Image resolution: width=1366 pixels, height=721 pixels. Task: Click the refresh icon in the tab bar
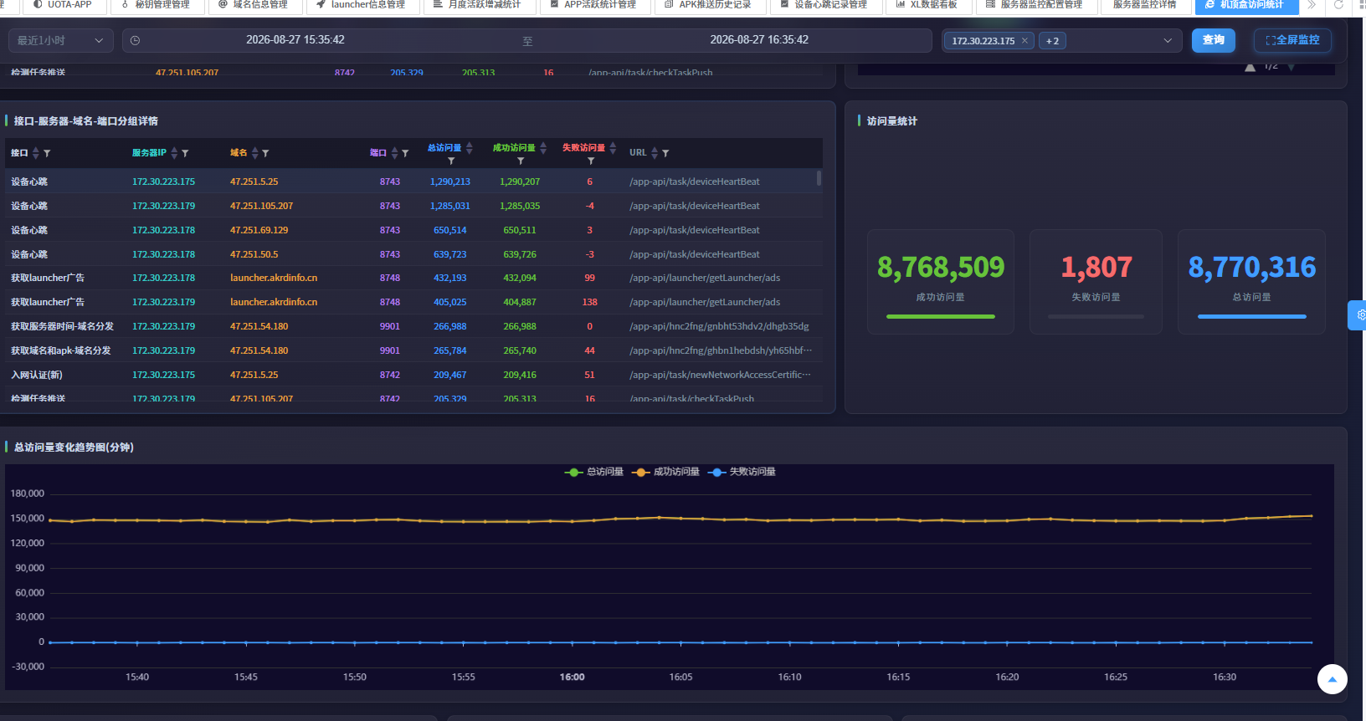1338,5
